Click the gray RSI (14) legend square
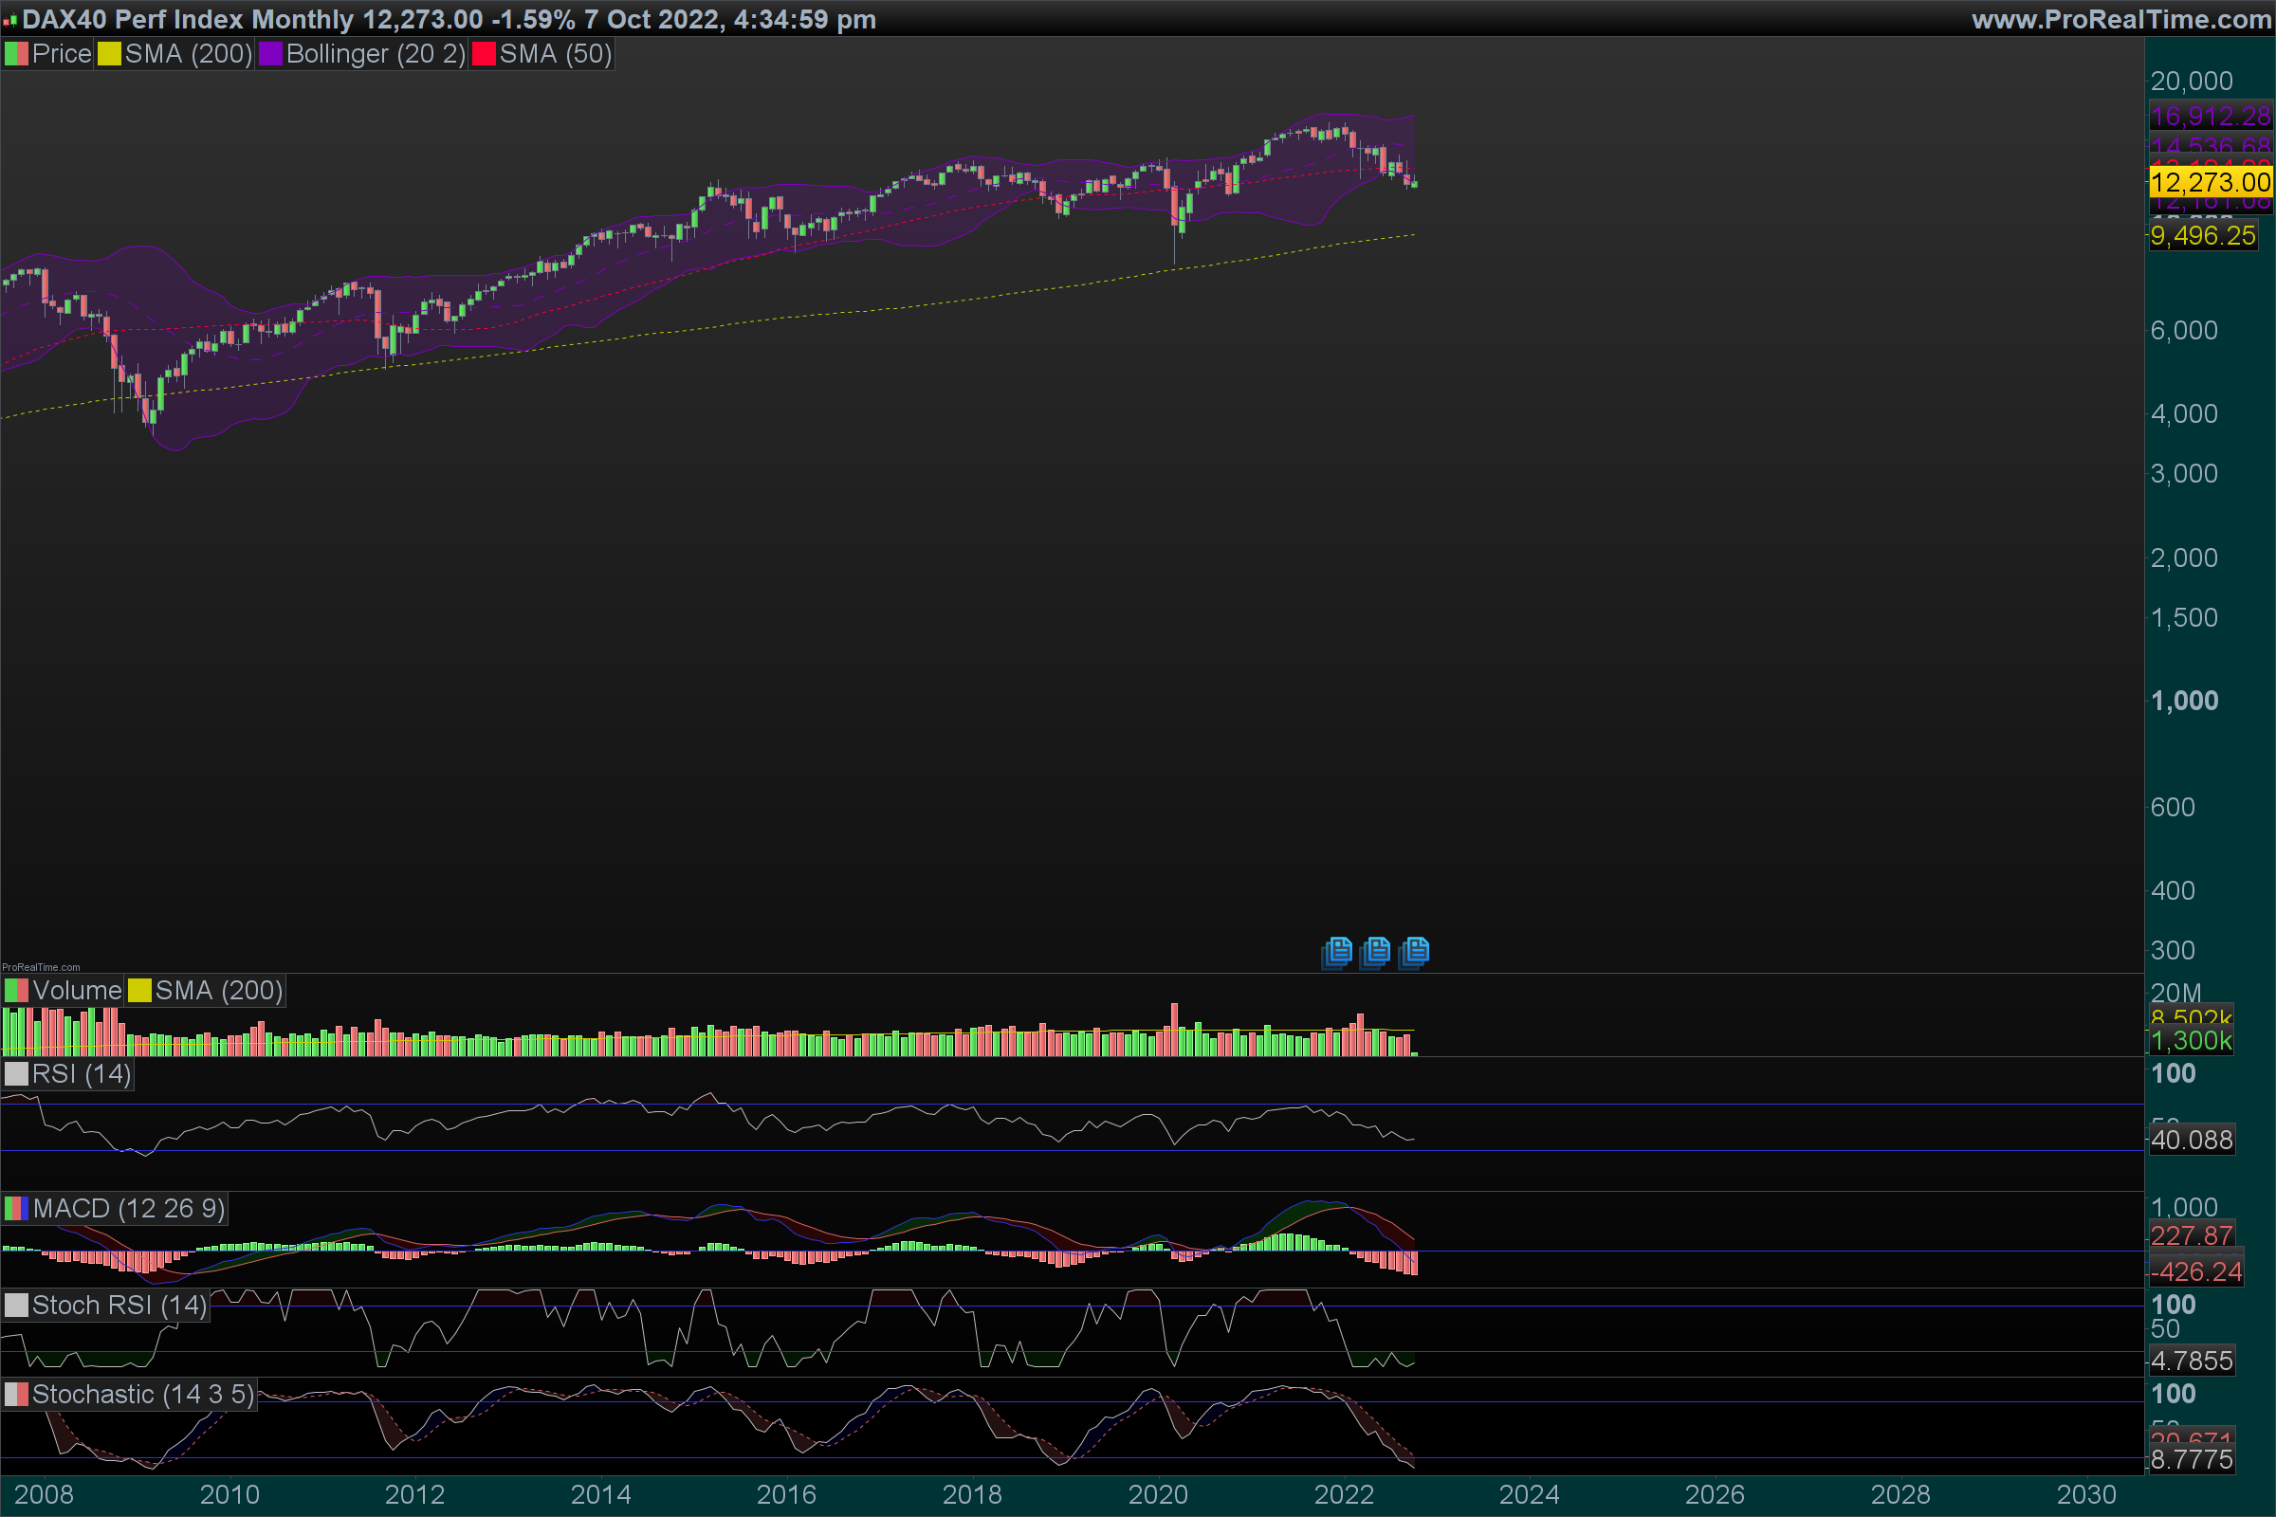 [15, 1074]
